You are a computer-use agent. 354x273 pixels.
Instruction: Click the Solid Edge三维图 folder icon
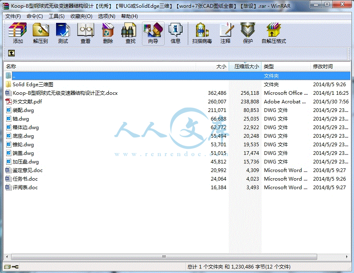[x=8, y=84]
